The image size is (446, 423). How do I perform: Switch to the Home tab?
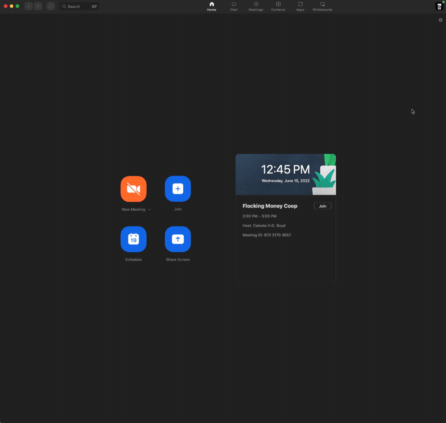point(212,7)
